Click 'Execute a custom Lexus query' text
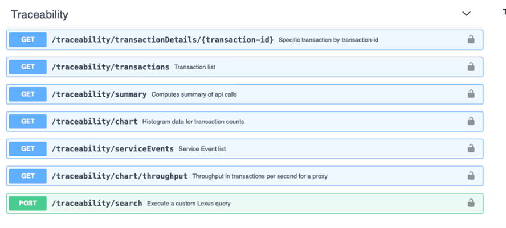This screenshot has width=506, height=228. 189,204
